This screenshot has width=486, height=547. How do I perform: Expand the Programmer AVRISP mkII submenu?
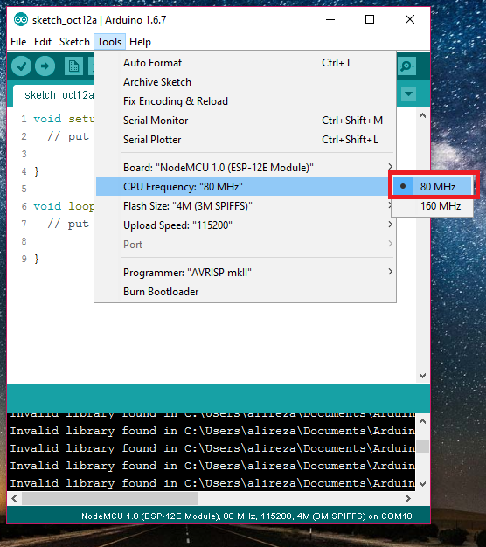tap(246, 272)
